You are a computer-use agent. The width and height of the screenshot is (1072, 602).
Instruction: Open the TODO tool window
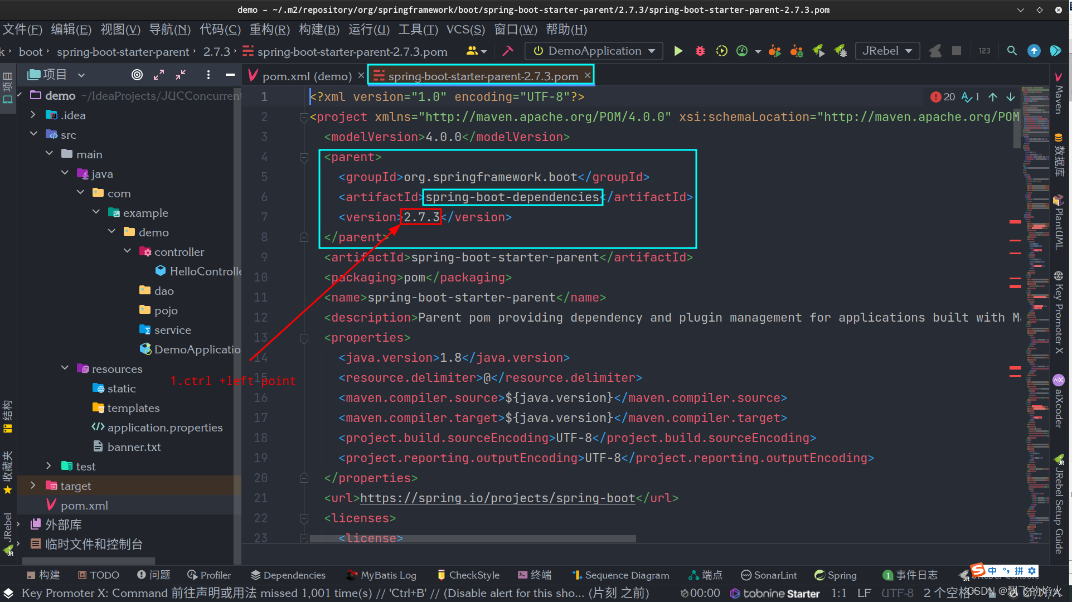[99, 575]
